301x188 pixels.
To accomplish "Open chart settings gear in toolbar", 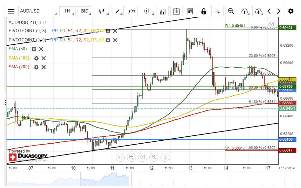I will pyautogui.click(x=290, y=11).
